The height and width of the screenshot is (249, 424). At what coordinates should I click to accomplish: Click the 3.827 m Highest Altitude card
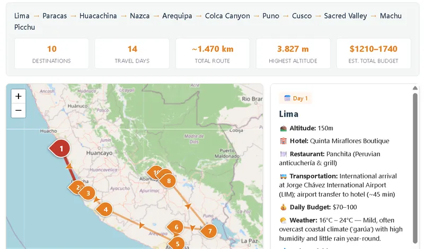pyautogui.click(x=293, y=54)
